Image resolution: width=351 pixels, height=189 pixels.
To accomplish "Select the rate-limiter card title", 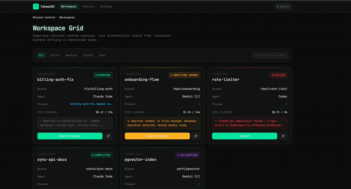I will click(226, 80).
